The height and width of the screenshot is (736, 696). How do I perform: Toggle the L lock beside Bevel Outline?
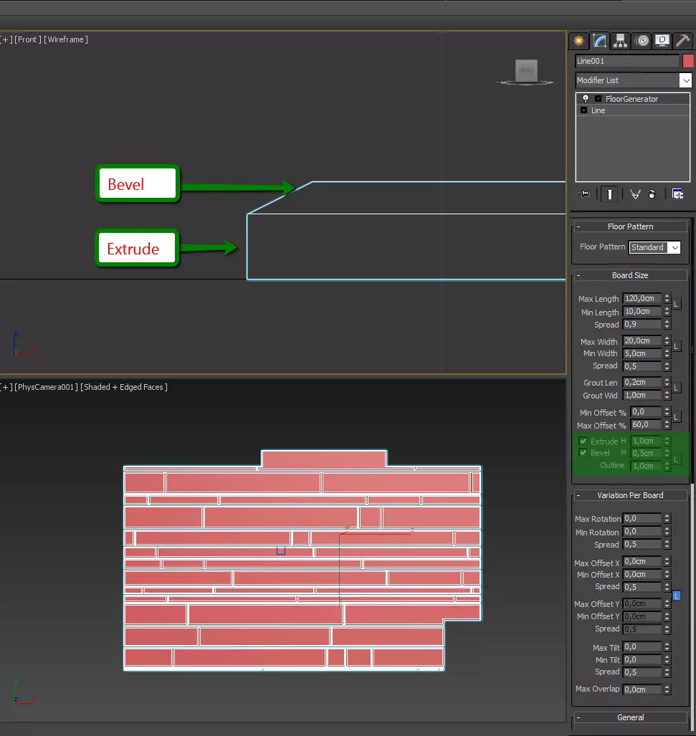(x=676, y=459)
